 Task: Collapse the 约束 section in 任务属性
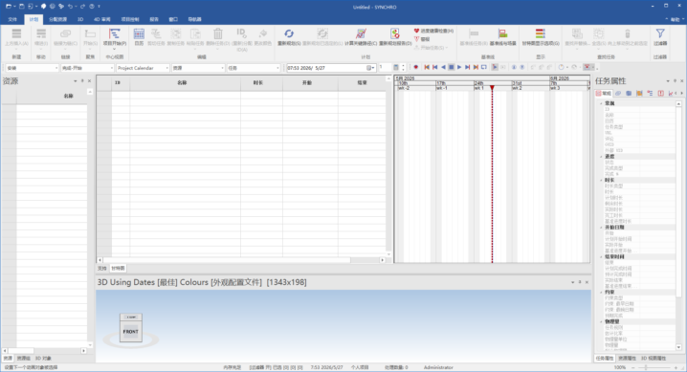click(601, 292)
